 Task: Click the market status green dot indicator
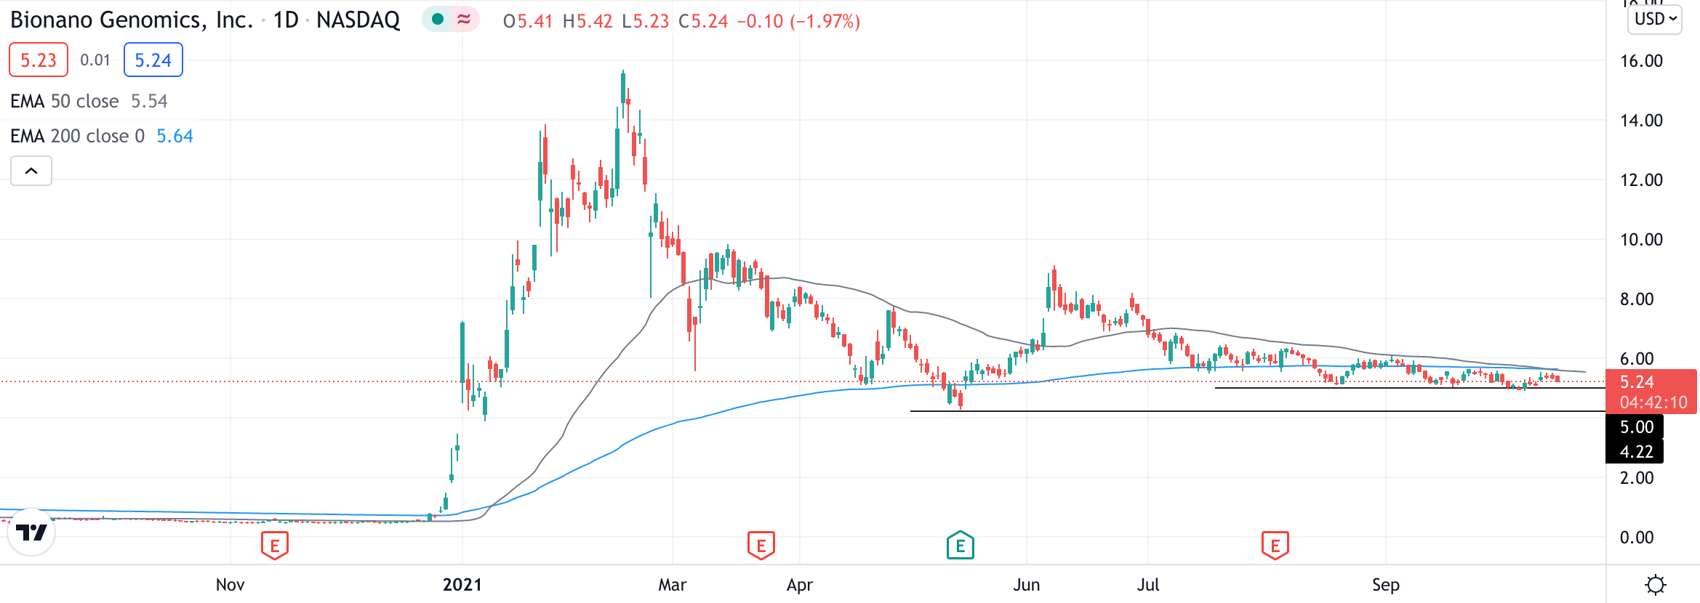pos(438,19)
